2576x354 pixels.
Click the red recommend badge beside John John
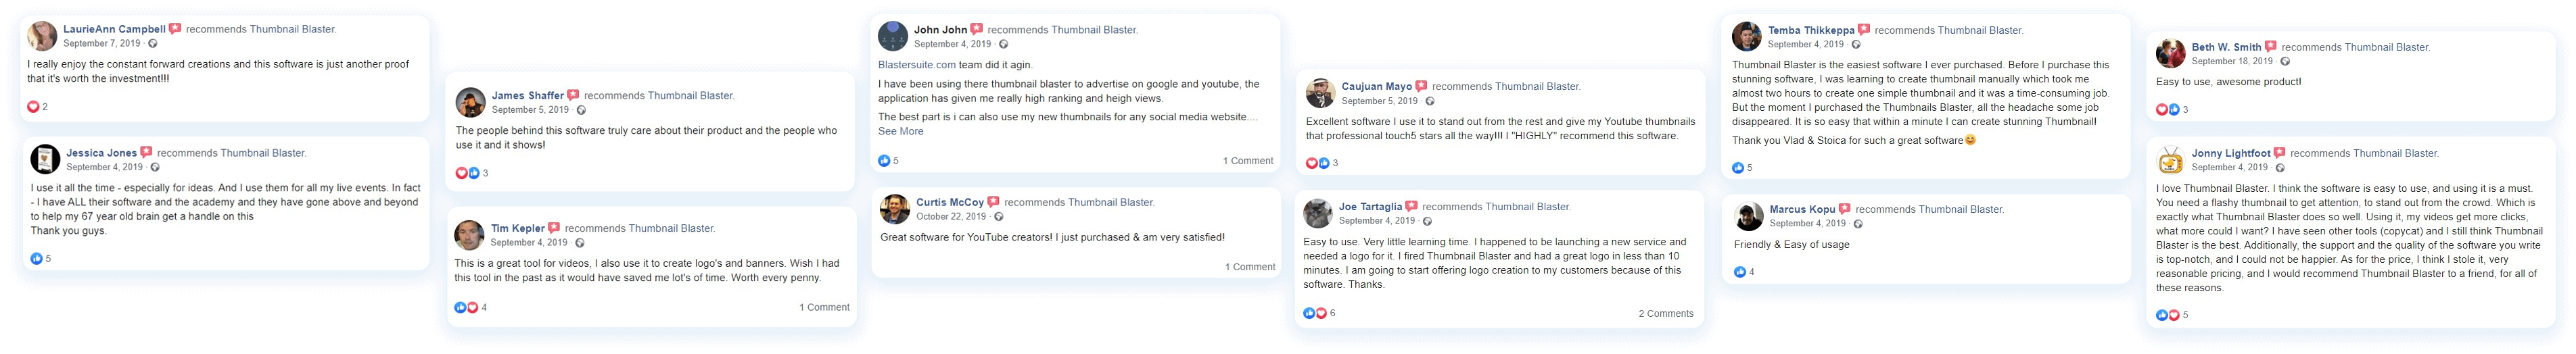click(976, 30)
